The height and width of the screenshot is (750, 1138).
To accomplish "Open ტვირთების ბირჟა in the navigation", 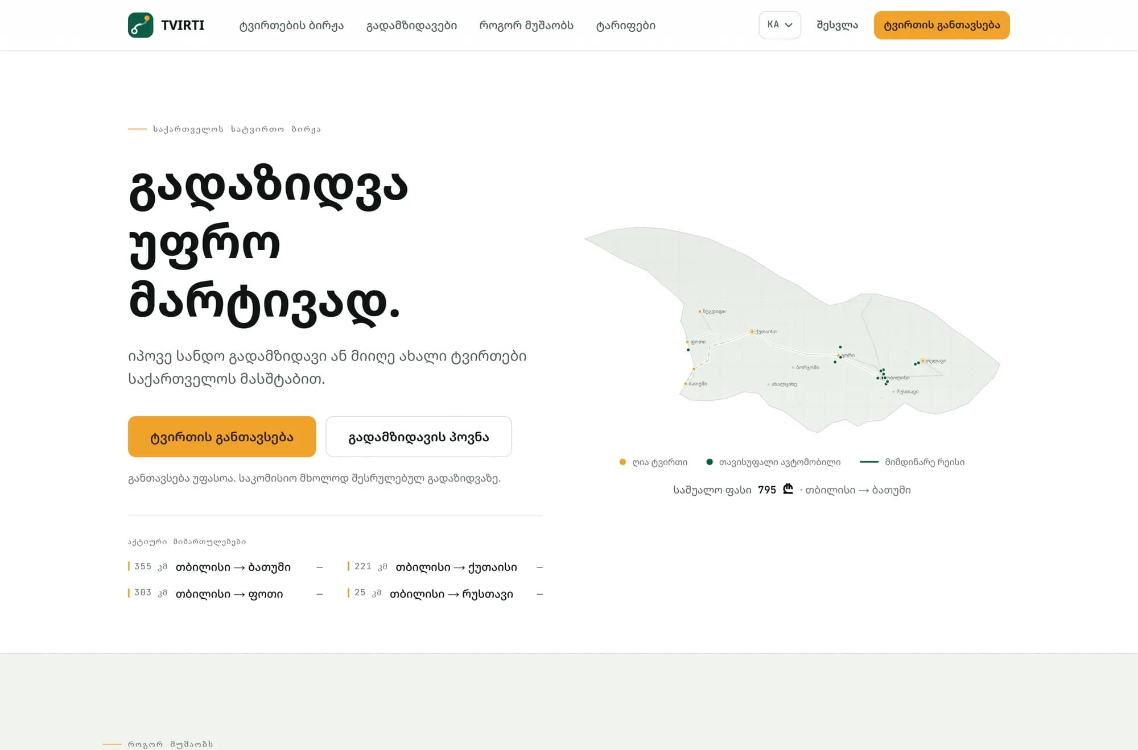I will (x=291, y=26).
